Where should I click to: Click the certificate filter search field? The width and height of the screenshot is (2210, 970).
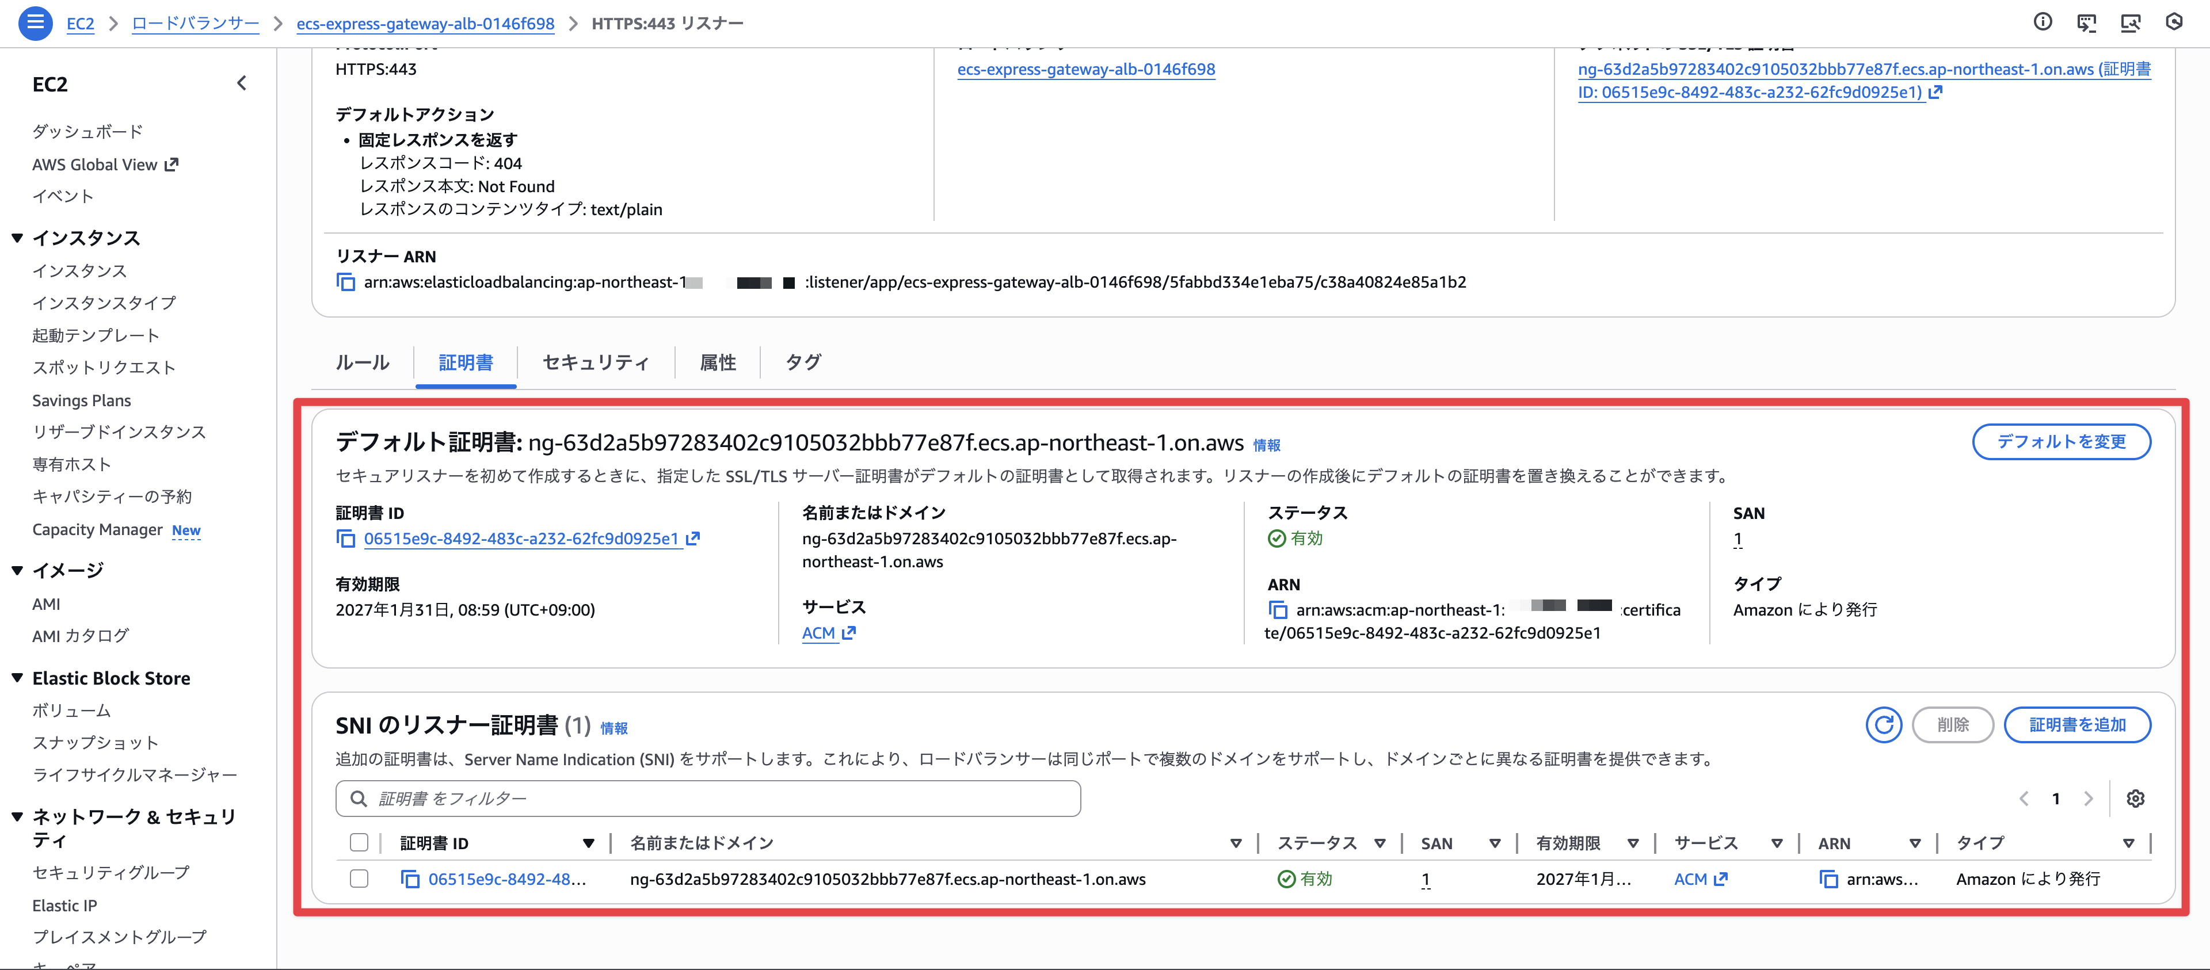click(708, 799)
